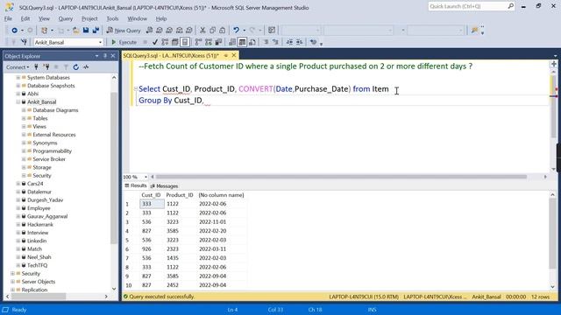The image size is (561, 315).
Task: Select the Linkedin database in tree
Action: click(x=37, y=241)
